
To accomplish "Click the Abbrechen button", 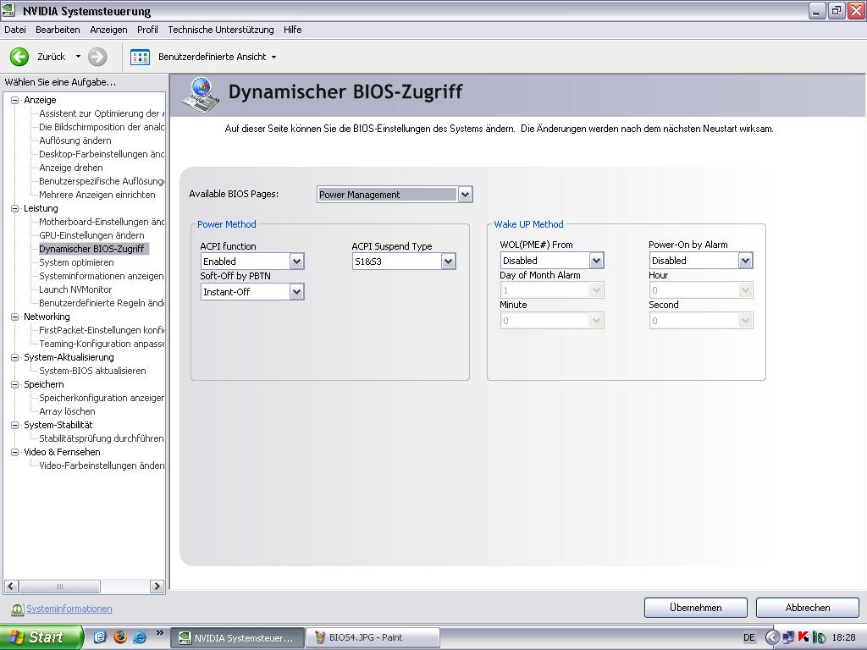I will [807, 608].
